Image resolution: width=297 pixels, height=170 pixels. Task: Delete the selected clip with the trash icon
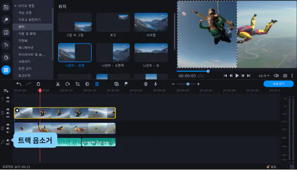coord(38,84)
